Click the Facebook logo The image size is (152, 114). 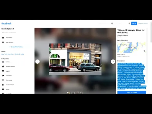point(6,23)
